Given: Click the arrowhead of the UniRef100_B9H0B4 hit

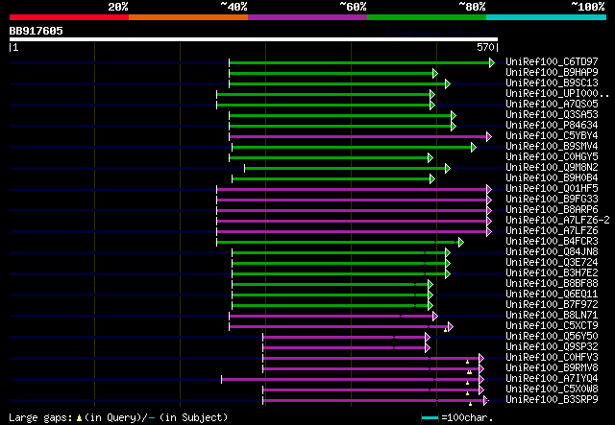Looking at the screenshot, I should 432,179.
